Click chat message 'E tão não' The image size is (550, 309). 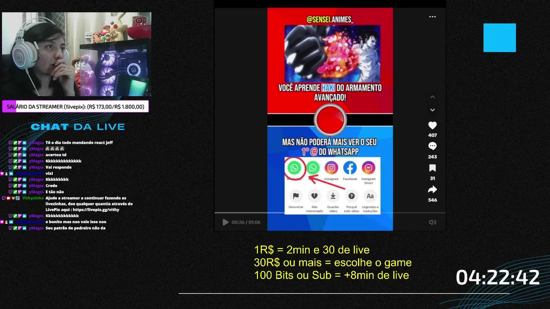(55, 192)
